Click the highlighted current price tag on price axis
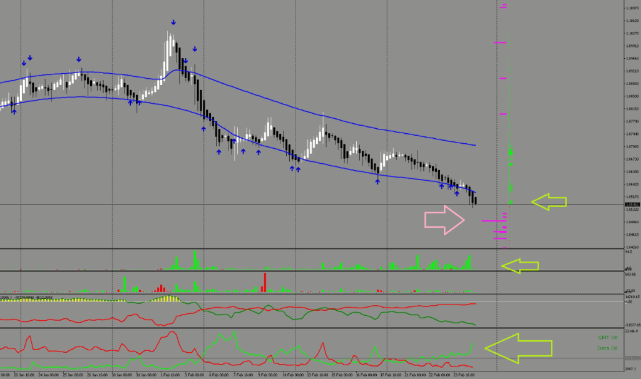 [632, 205]
